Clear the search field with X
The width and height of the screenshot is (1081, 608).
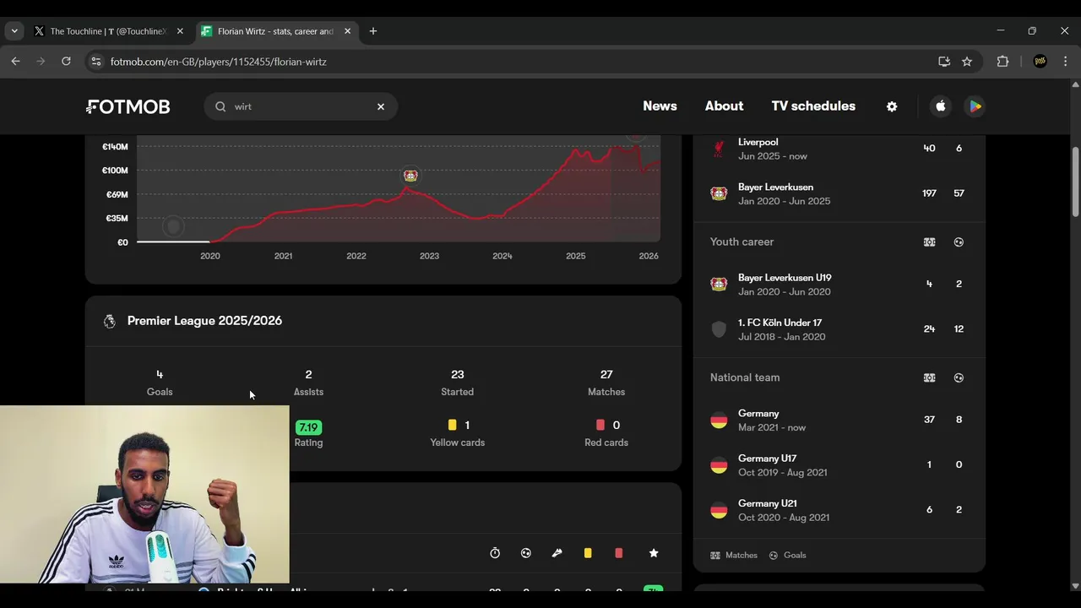point(381,106)
